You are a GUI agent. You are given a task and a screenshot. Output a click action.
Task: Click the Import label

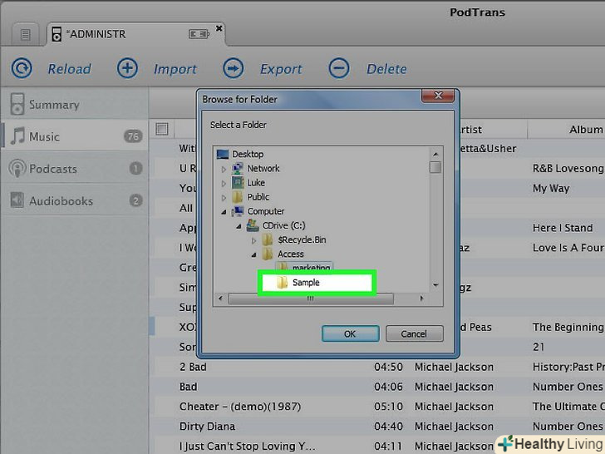pyautogui.click(x=175, y=69)
